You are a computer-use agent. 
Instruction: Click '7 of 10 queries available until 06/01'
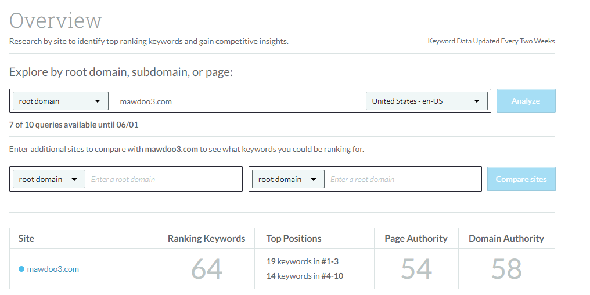coord(74,125)
